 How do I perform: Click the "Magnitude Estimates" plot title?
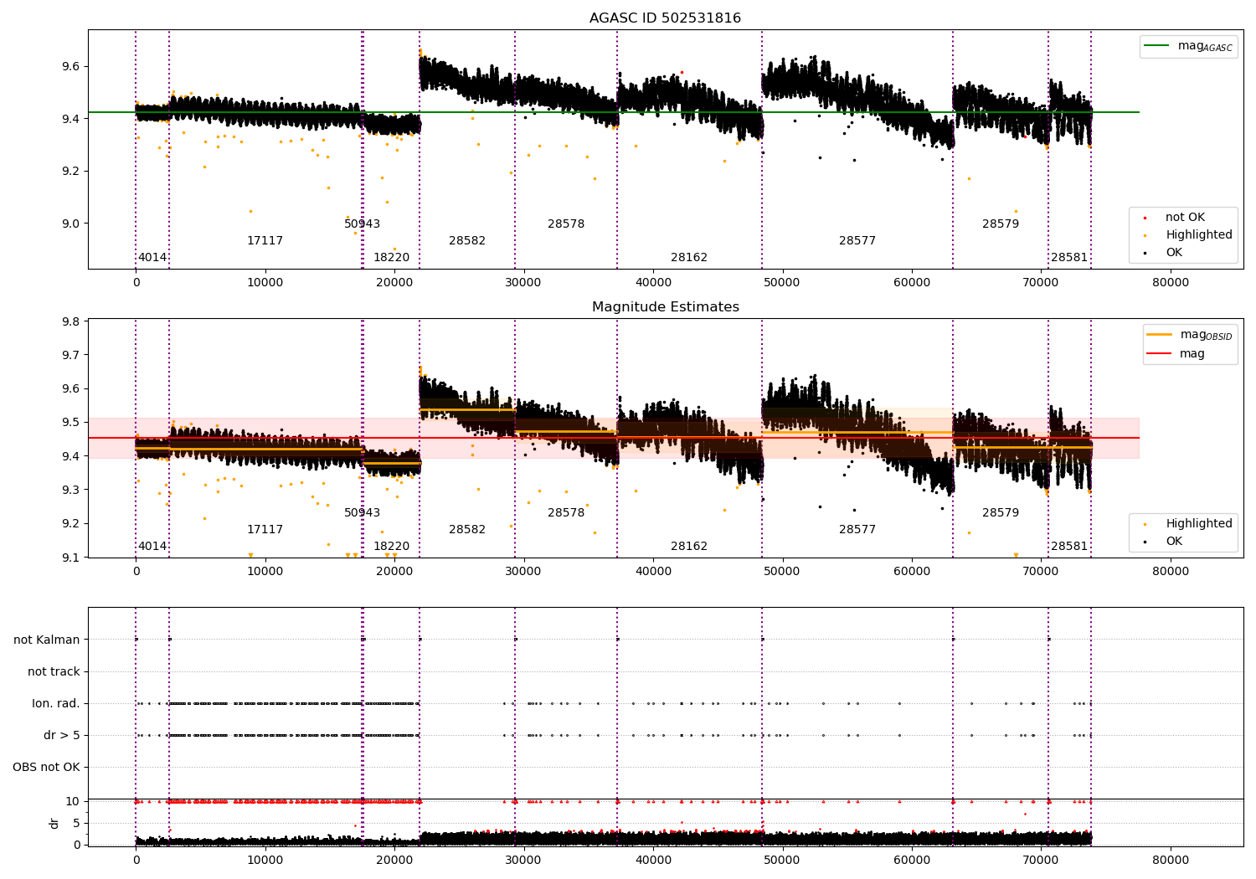(665, 307)
